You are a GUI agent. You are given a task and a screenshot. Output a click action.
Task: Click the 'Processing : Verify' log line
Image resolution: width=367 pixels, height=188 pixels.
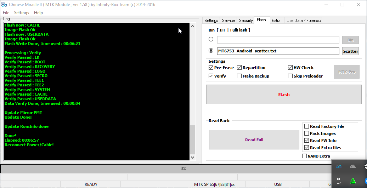tap(23, 53)
